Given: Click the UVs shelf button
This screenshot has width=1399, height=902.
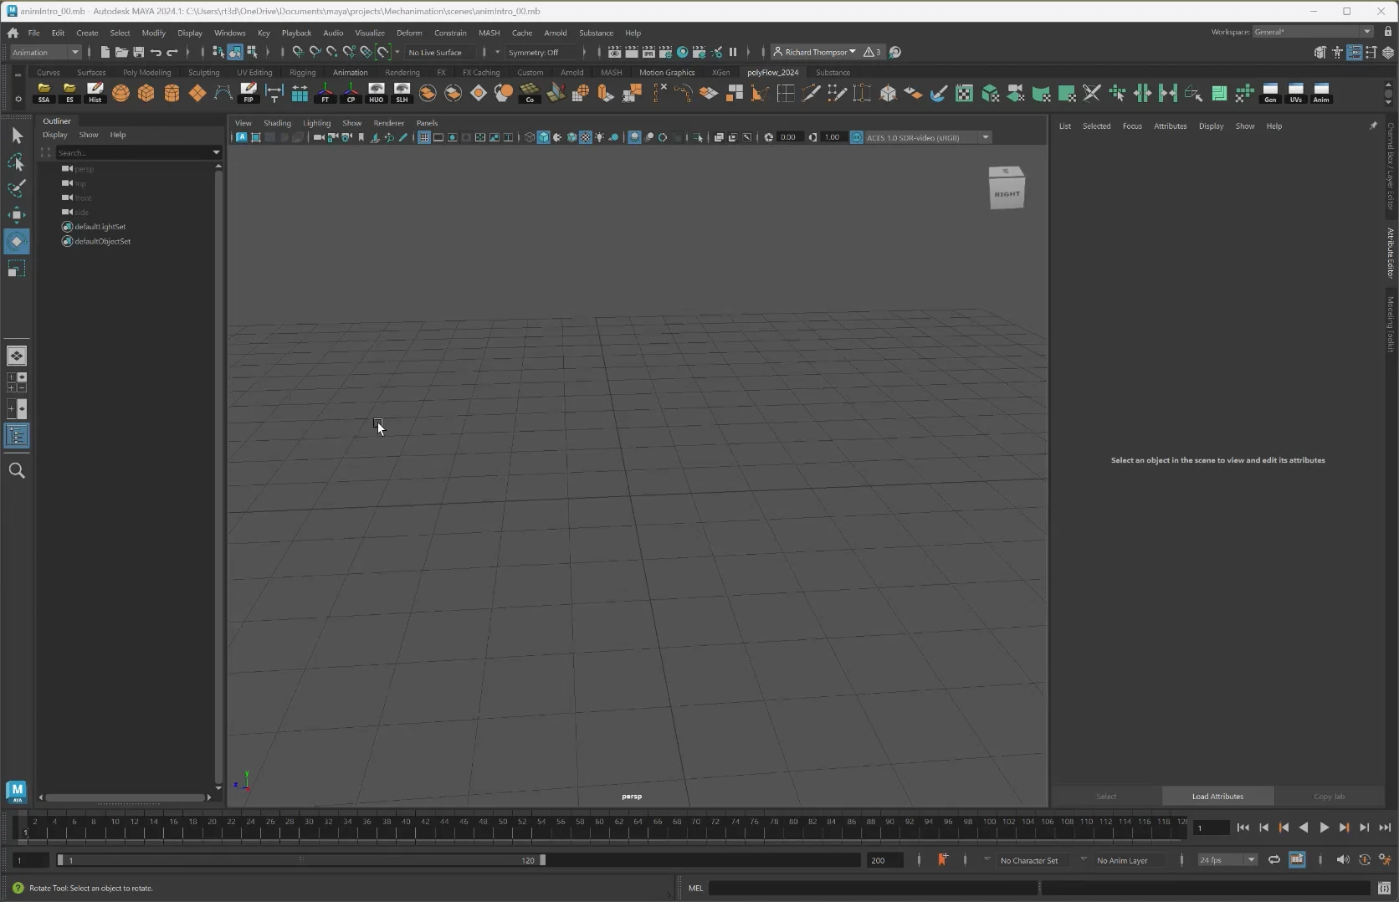Looking at the screenshot, I should (x=1296, y=93).
